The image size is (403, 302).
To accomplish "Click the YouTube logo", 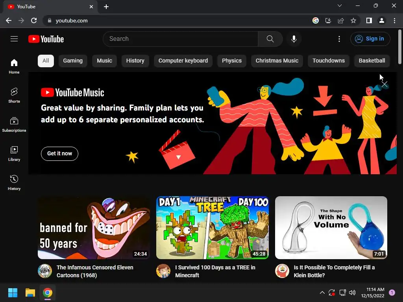I will tap(46, 39).
